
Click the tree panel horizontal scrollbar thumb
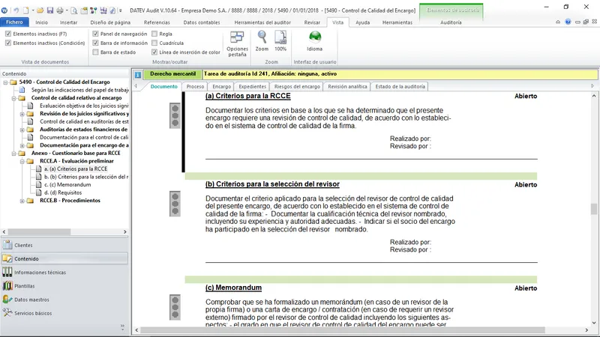[39, 231]
